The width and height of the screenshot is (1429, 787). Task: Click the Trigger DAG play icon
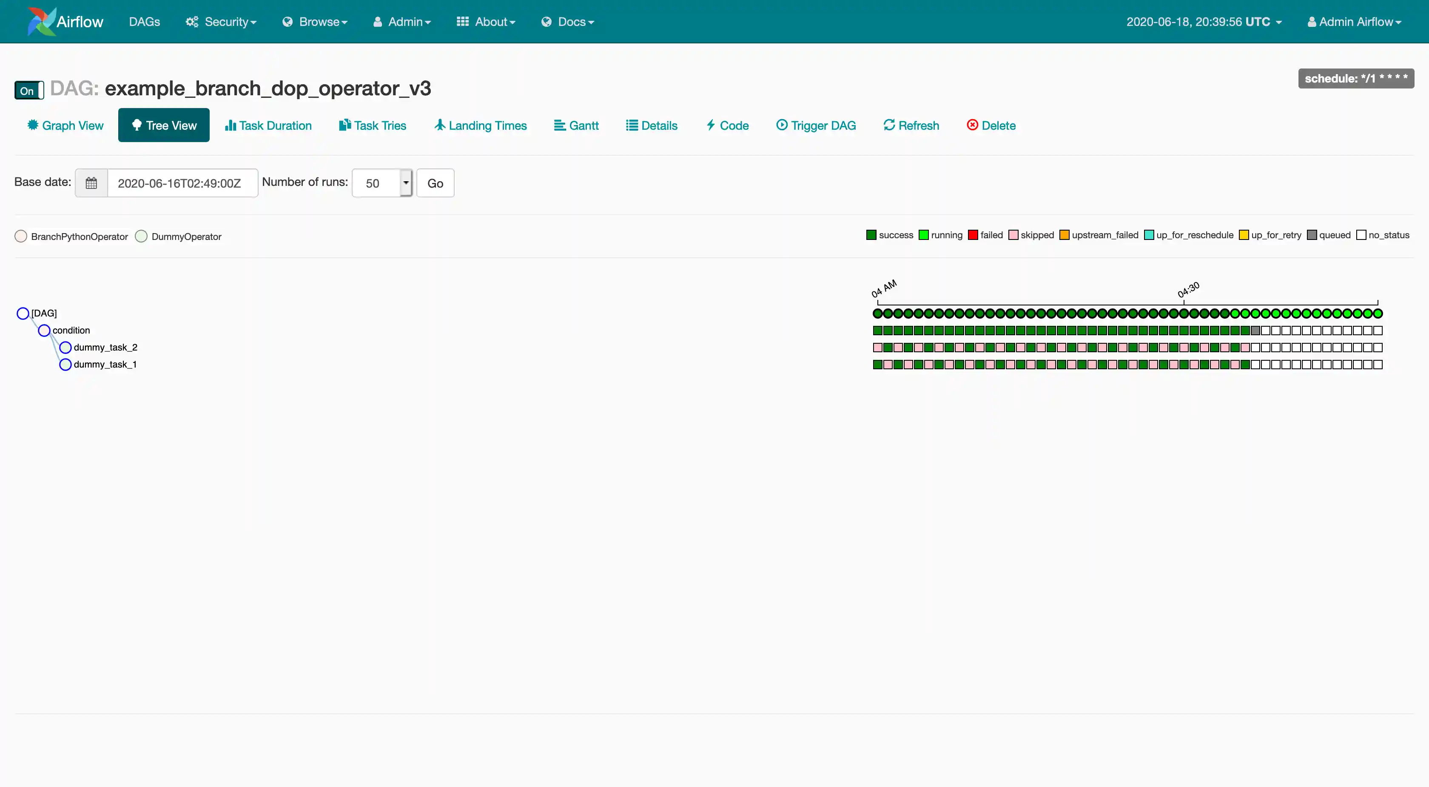pyautogui.click(x=782, y=125)
